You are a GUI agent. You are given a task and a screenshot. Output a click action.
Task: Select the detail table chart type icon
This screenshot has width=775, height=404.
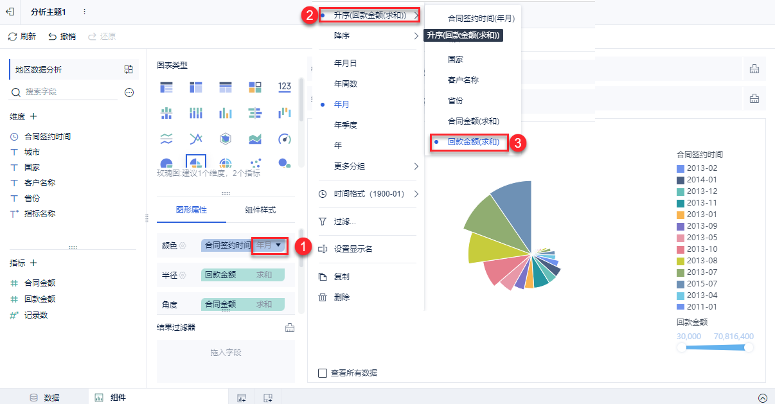[x=226, y=87]
